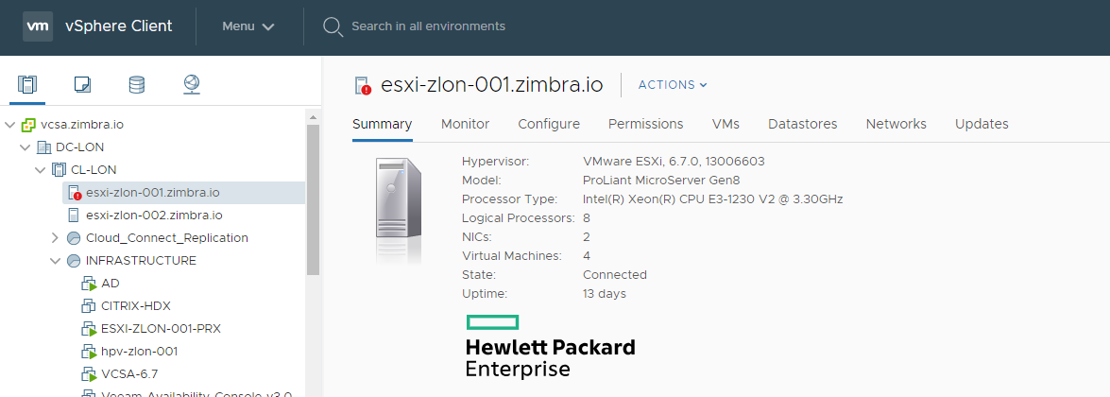
Task: Click the search magnifier icon
Action: pyautogui.click(x=333, y=26)
